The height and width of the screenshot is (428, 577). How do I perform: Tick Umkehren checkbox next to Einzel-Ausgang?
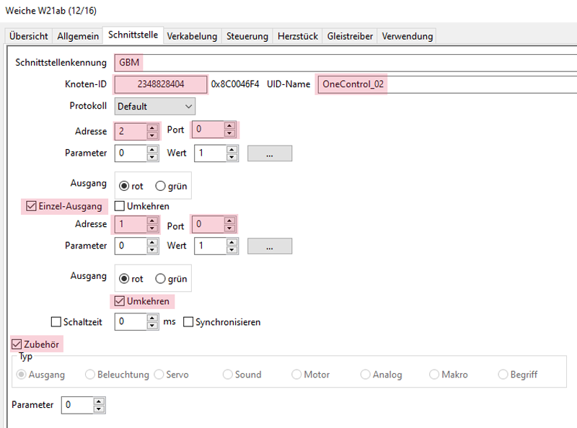120,206
